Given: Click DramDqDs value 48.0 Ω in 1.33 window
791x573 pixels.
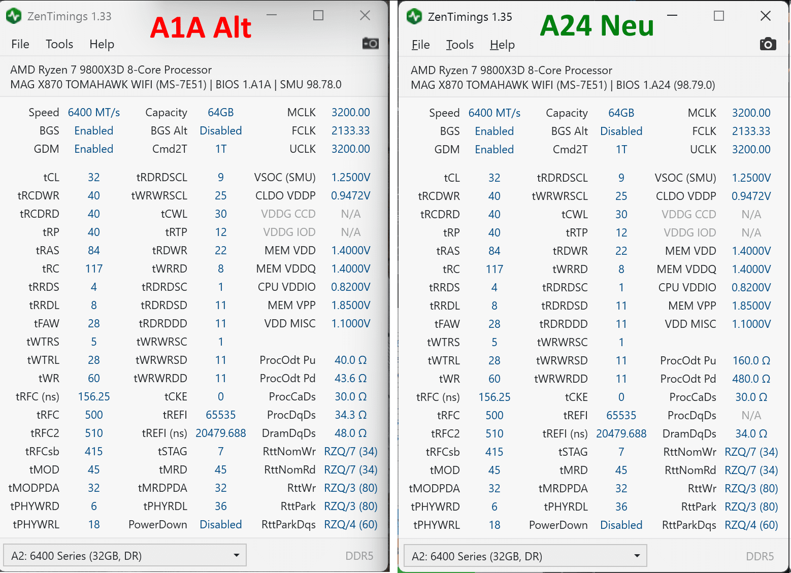Looking at the screenshot, I should (350, 433).
